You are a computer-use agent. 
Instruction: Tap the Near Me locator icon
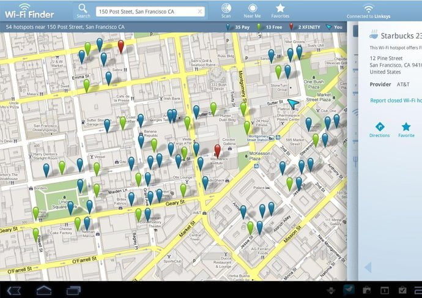point(253,9)
